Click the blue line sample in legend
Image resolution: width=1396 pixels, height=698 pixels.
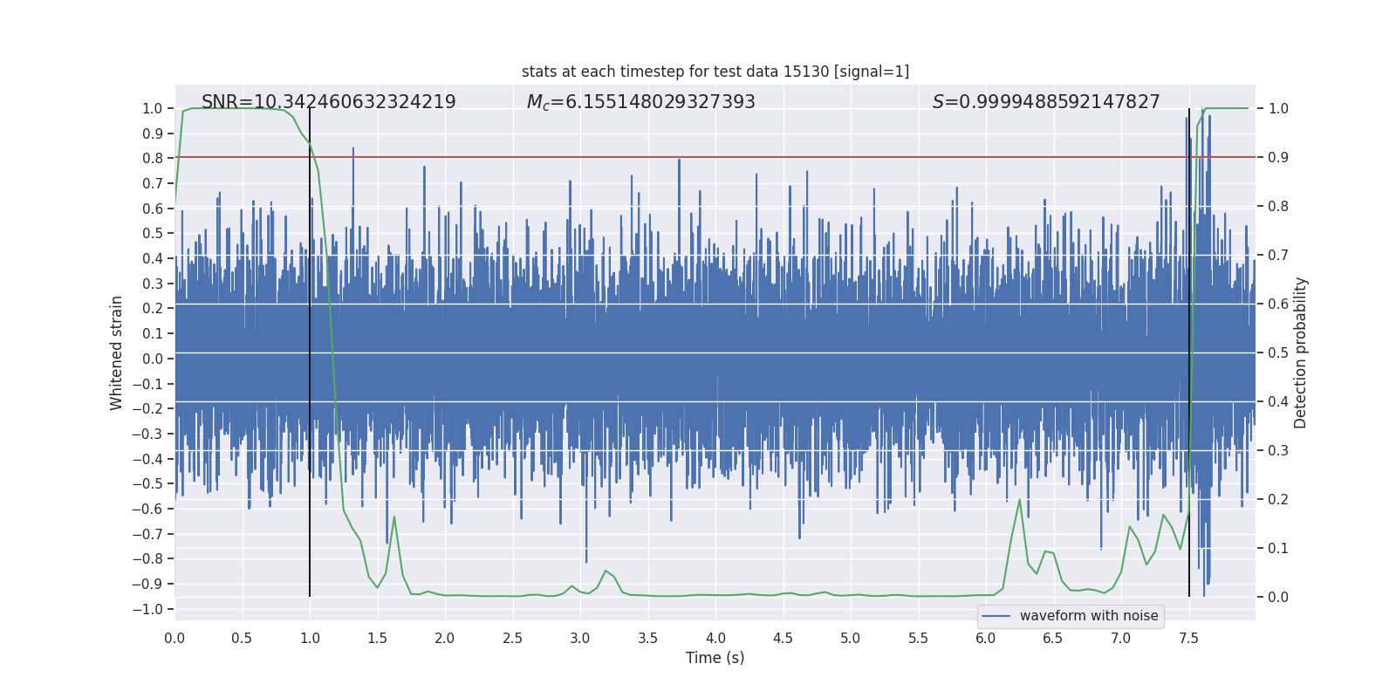click(x=996, y=616)
